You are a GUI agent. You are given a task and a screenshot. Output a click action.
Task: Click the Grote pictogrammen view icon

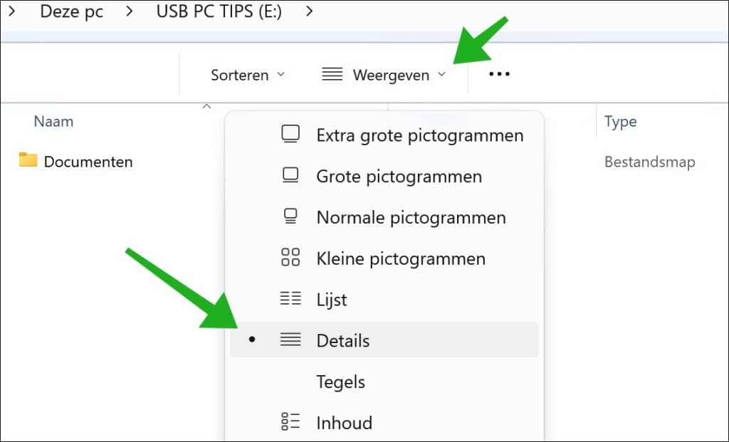pos(290,175)
